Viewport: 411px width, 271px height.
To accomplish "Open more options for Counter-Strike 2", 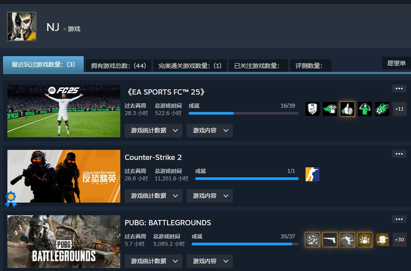I will coord(399,154).
